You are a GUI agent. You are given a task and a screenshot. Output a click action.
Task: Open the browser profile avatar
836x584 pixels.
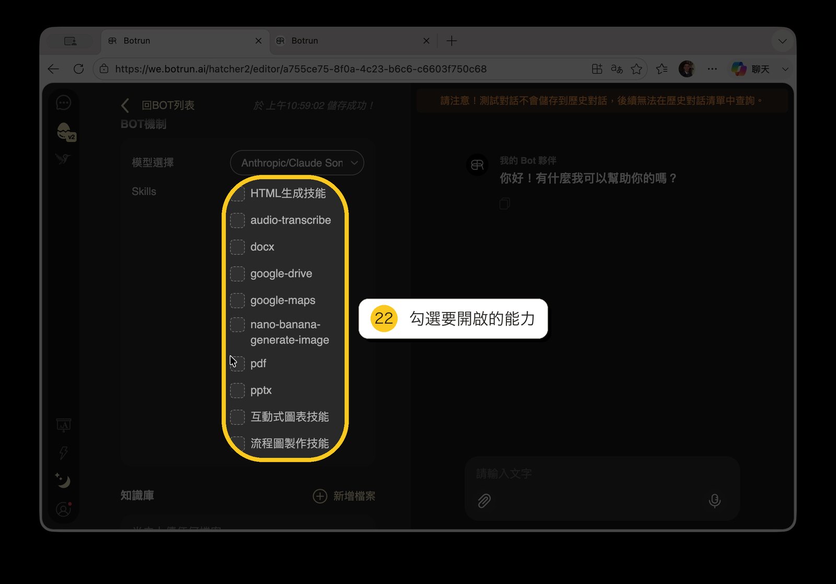[687, 69]
